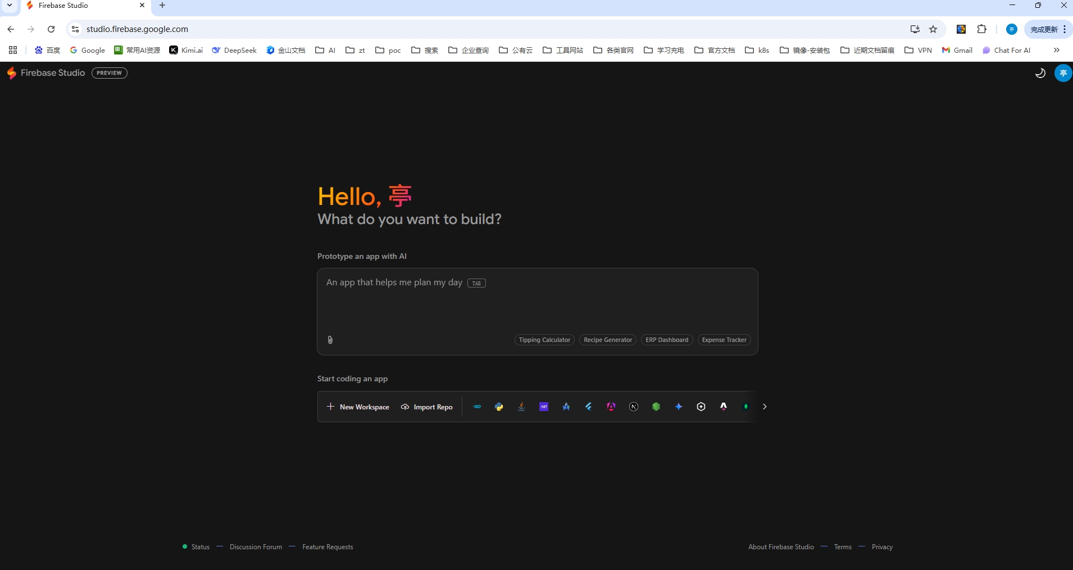Select the .NET template icon
The image size is (1073, 570).
pos(544,407)
